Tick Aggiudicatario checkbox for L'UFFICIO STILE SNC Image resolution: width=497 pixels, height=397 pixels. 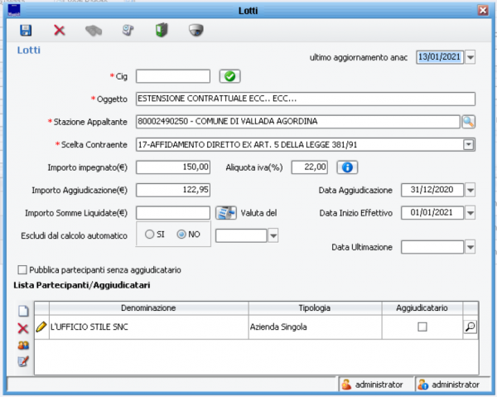(x=422, y=327)
